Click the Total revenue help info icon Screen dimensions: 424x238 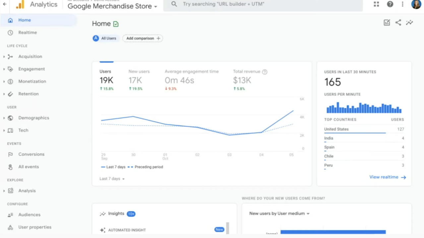pyautogui.click(x=265, y=72)
